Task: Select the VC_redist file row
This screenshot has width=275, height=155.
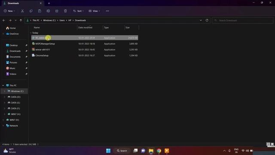Action: click(85, 38)
